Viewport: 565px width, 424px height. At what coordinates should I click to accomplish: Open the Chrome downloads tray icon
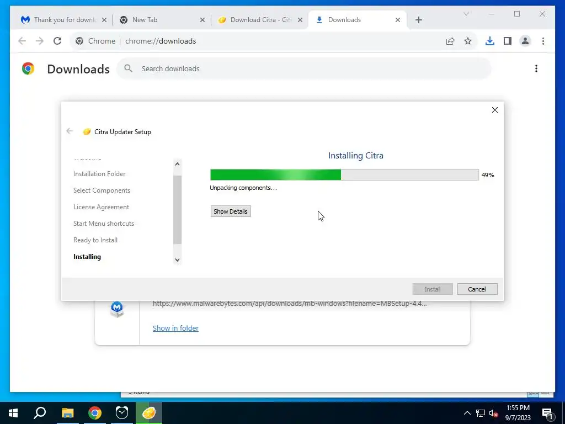490,41
